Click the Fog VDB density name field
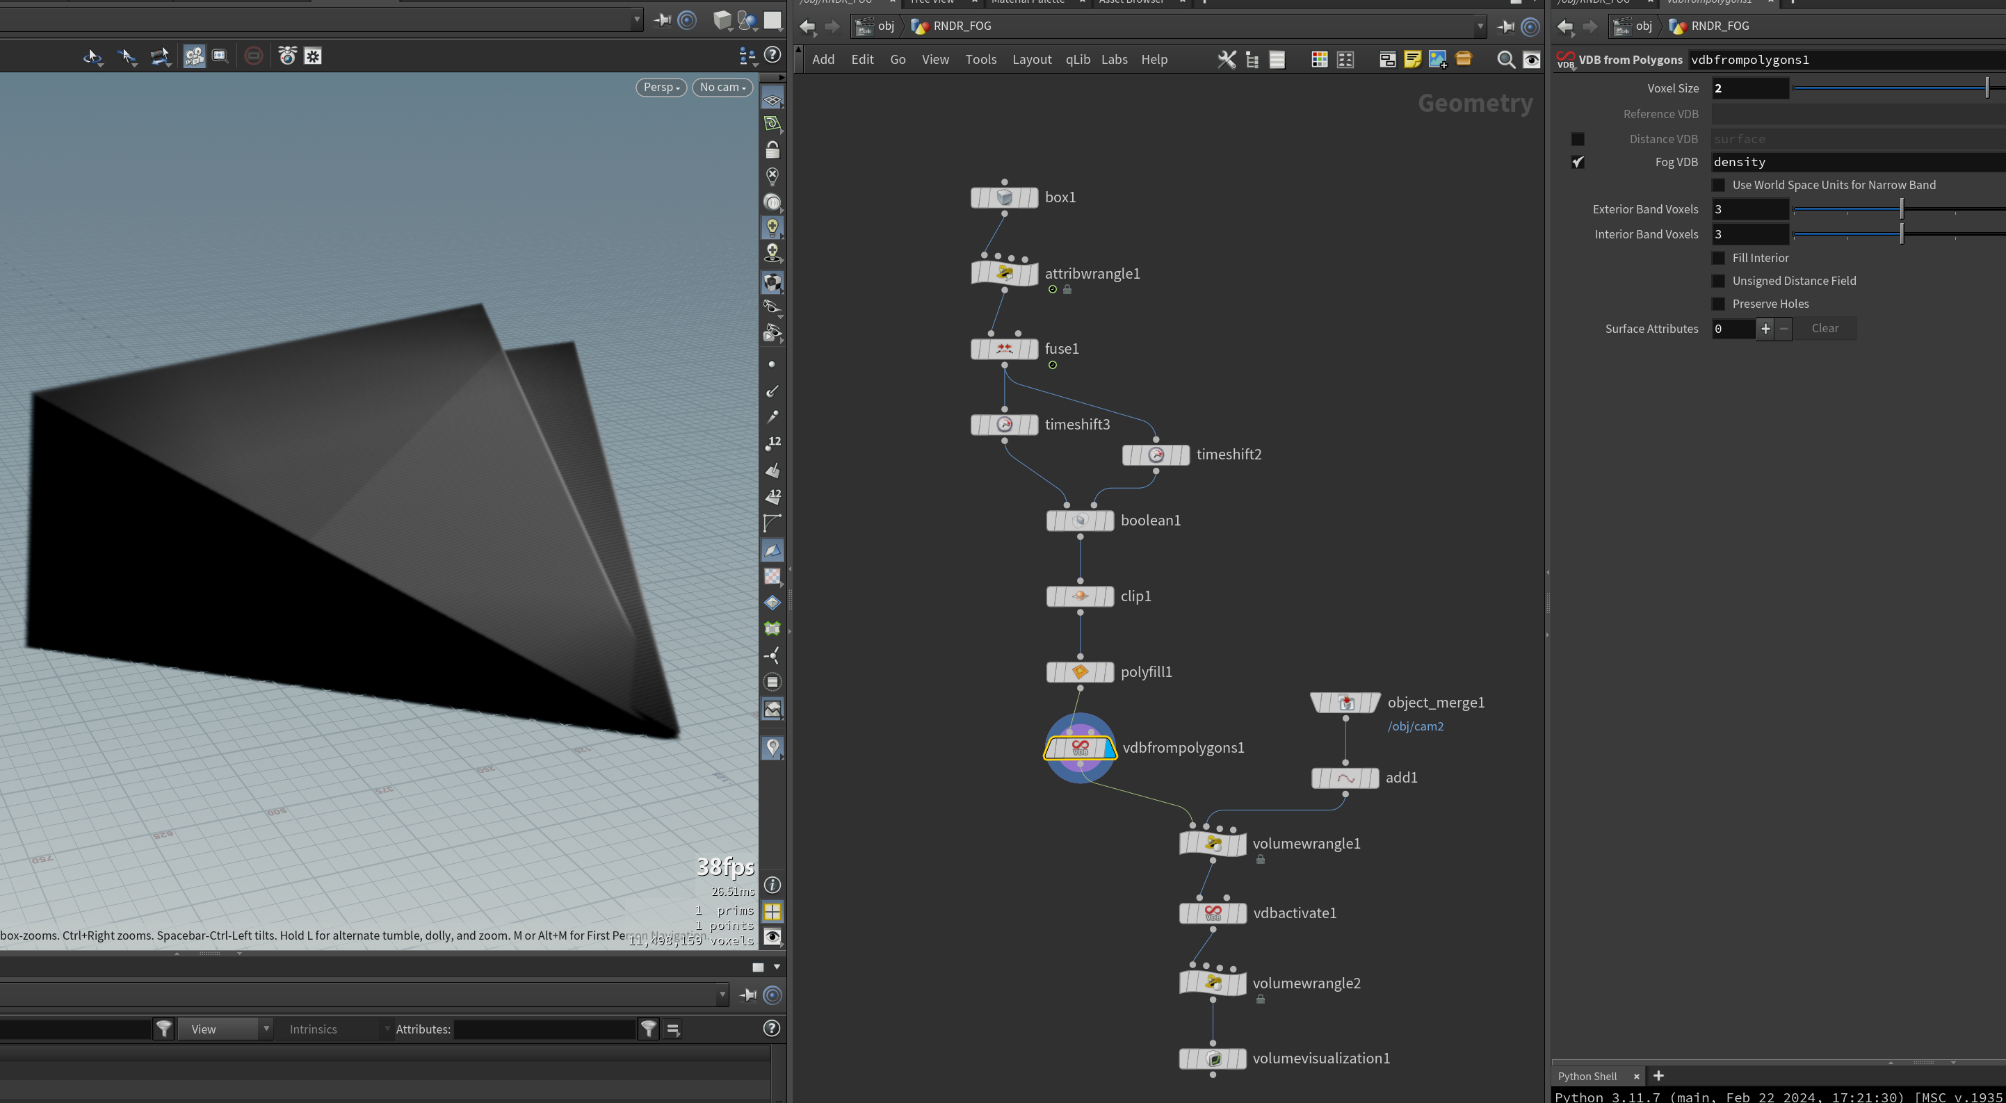Viewport: 2006px width, 1103px height. [x=1858, y=162]
